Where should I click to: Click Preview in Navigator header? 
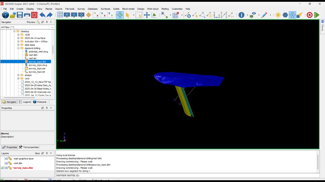31,22
